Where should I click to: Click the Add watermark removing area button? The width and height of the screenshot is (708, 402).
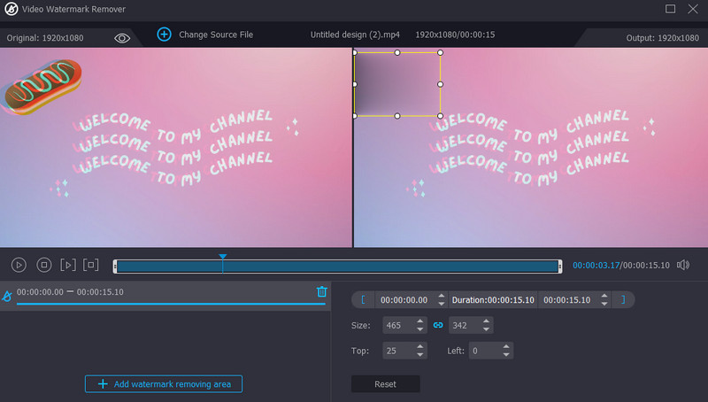pos(164,383)
